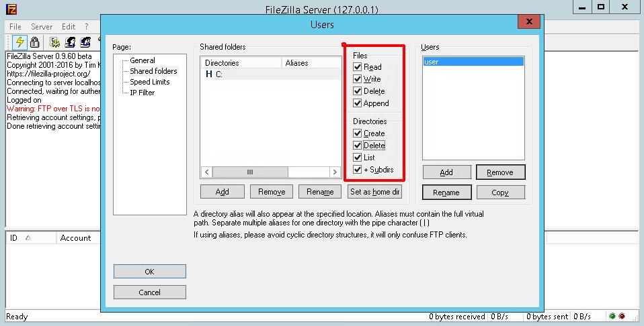Select the IP Filter page
Screen dimensions: 644x326
pyautogui.click(x=142, y=93)
